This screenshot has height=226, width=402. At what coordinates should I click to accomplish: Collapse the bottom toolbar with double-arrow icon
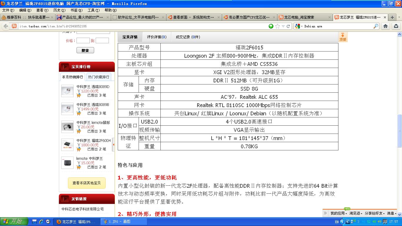325,213
